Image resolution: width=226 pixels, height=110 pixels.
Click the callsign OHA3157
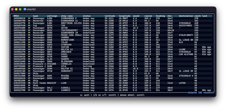point(51,83)
